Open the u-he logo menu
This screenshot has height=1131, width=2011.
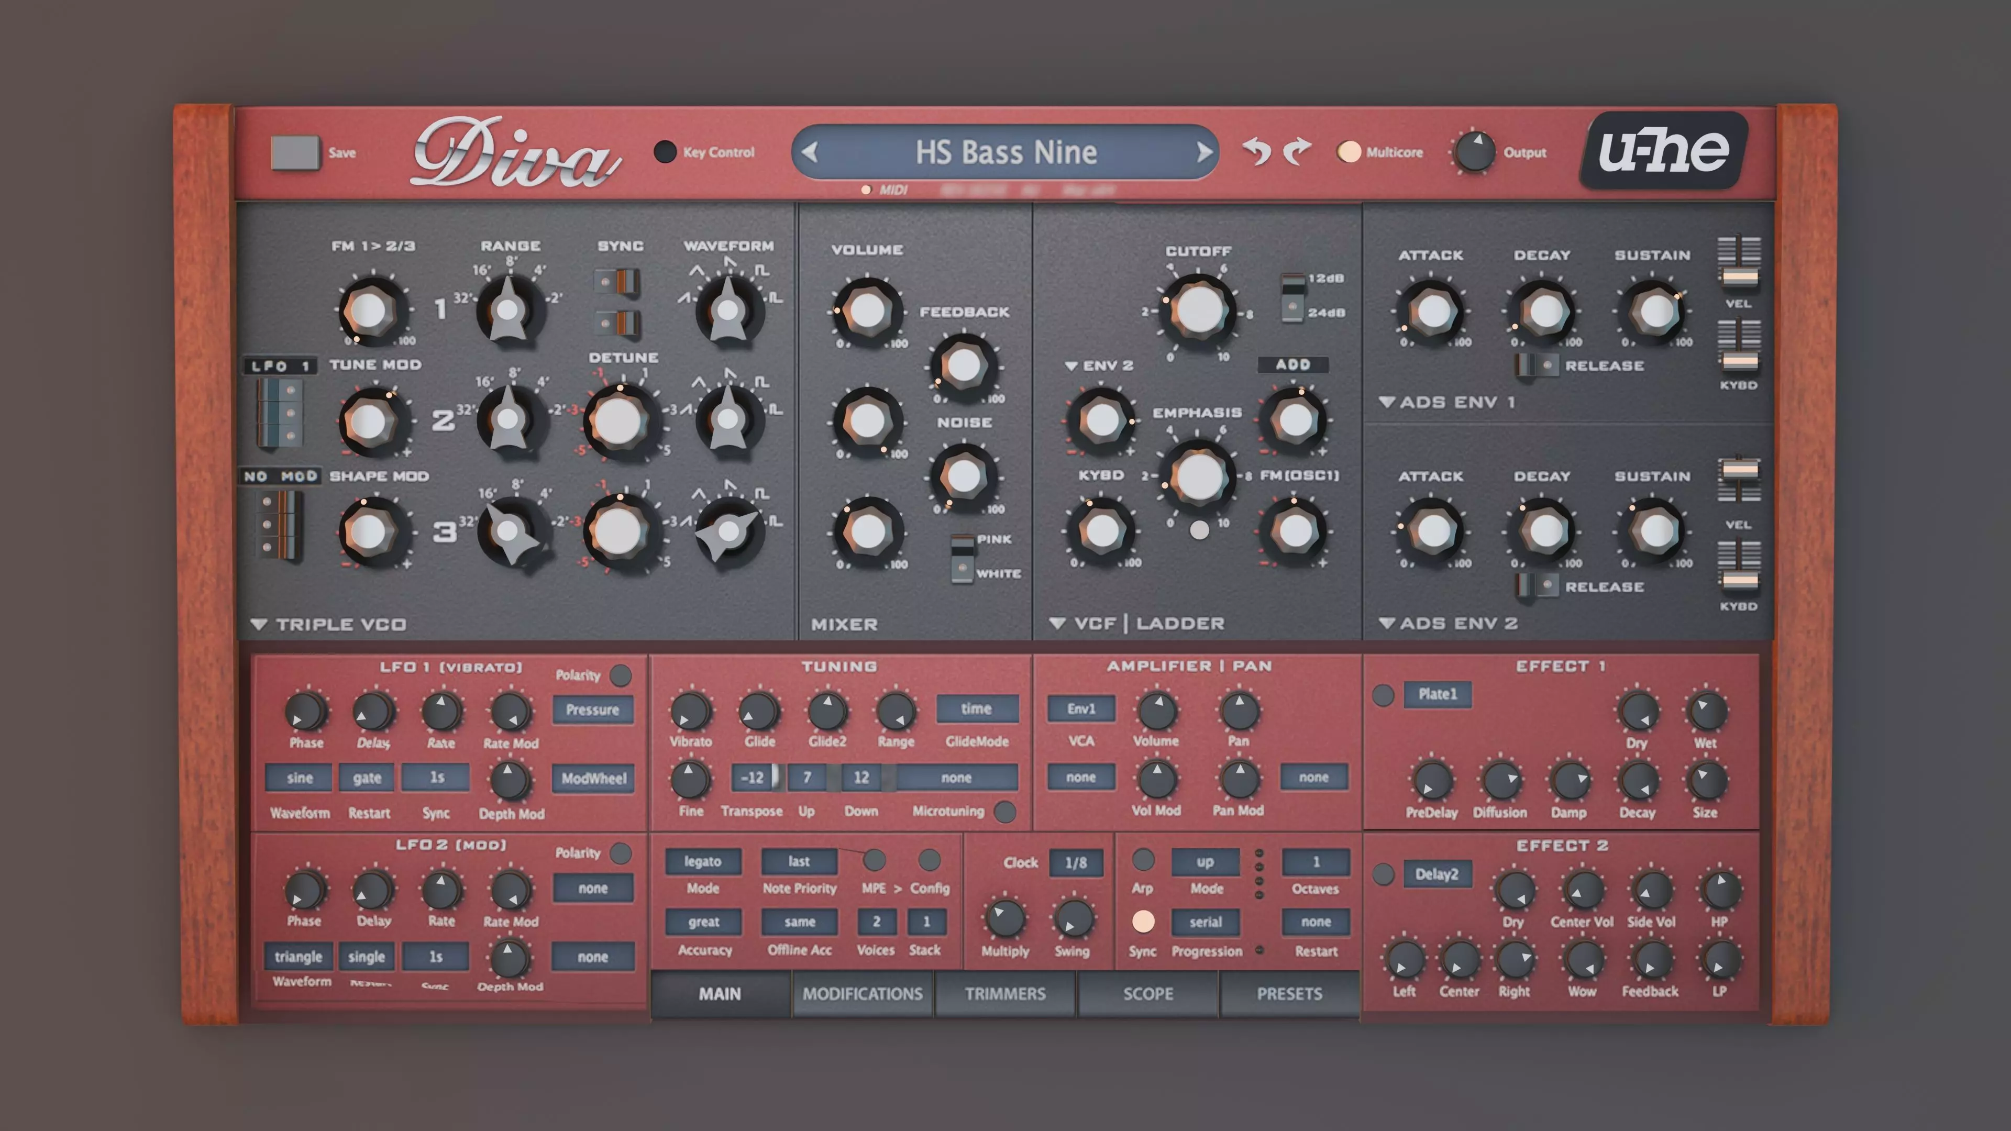1664,150
